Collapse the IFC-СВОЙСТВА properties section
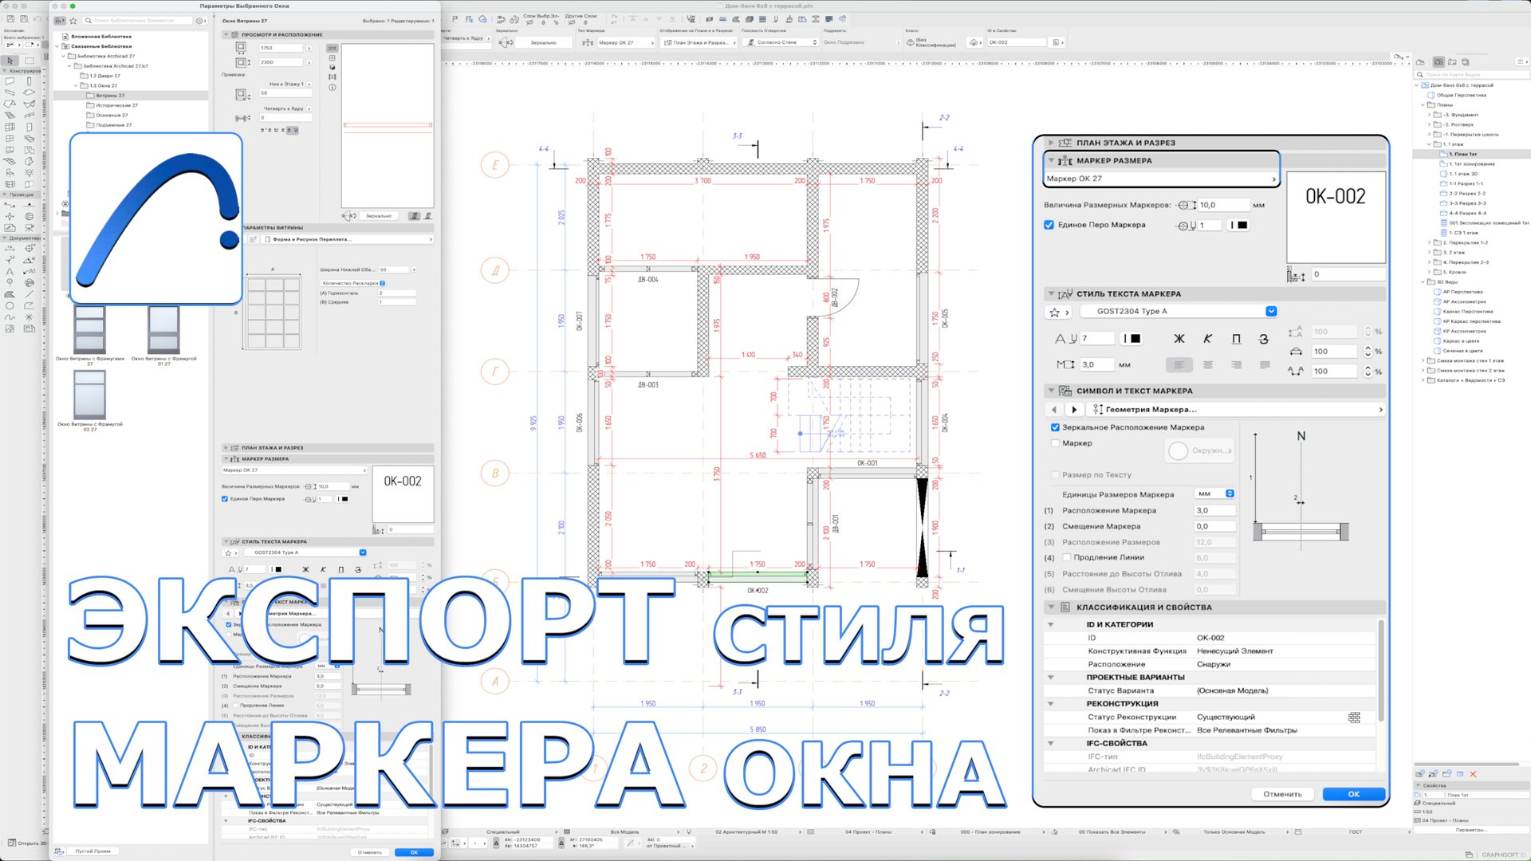 (1053, 743)
